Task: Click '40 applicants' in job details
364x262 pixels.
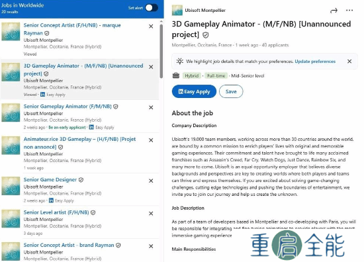Action: pyautogui.click(x=275, y=45)
